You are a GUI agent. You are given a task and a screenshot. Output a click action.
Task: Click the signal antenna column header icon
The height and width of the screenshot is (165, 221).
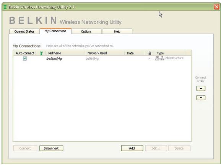[41, 53]
